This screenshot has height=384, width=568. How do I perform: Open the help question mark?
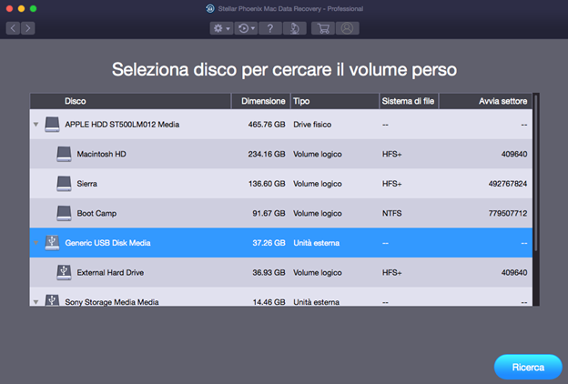point(270,28)
